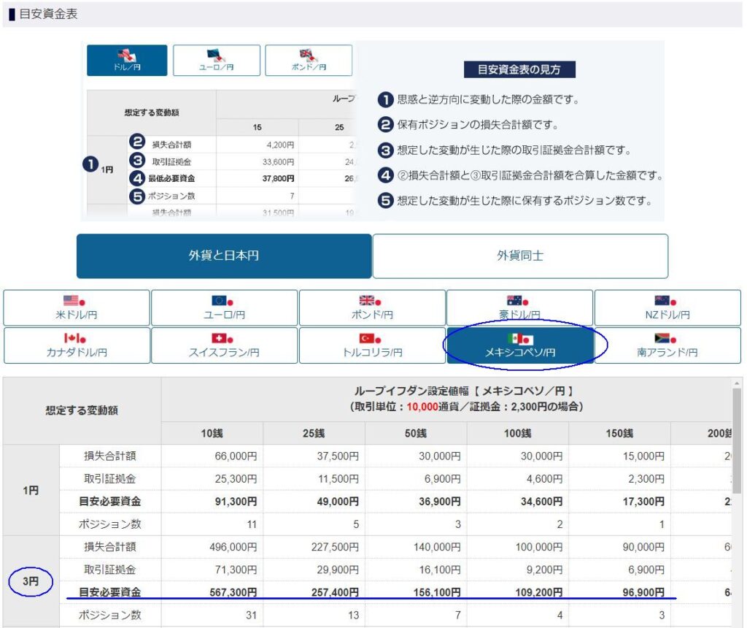Select the トルコリラ/円 currency pair tab
This screenshot has width=747, height=628.
pyautogui.click(x=372, y=345)
